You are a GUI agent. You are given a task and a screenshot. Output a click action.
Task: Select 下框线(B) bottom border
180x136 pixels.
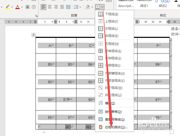pyautogui.click(x=115, y=14)
